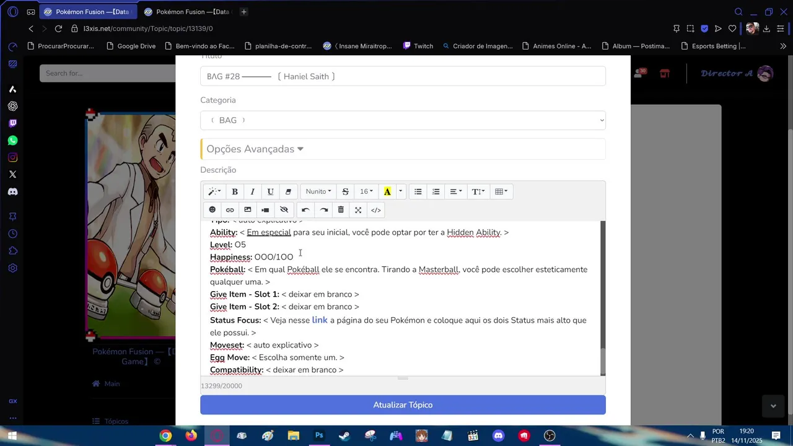Screen dimensions: 793x446
Task: Apply the yellow highlight text color
Action: pyautogui.click(x=387, y=191)
